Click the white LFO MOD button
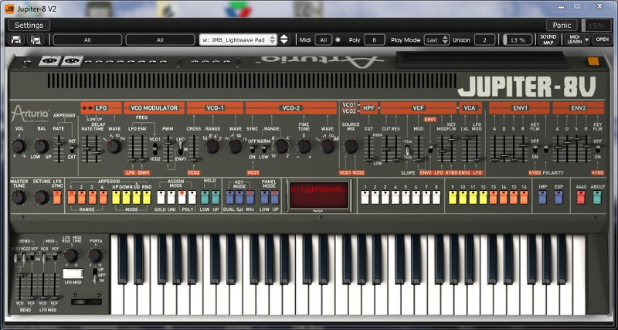 pyautogui.click(x=73, y=274)
